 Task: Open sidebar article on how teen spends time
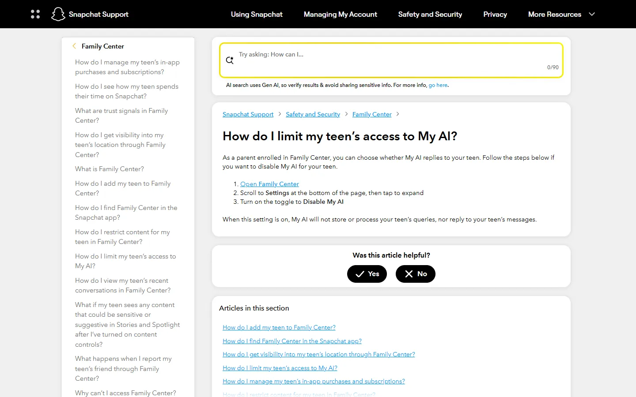127,91
